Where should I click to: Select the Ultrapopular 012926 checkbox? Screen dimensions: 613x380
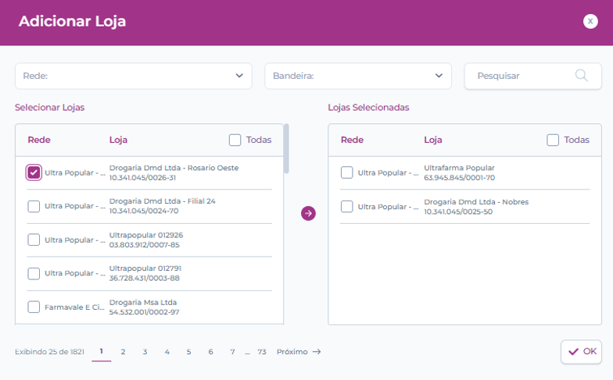(x=34, y=240)
